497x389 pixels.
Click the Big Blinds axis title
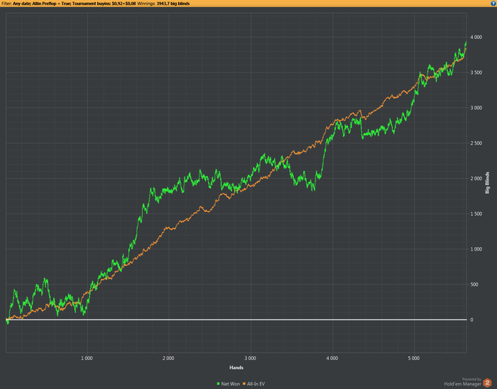[x=488, y=182]
